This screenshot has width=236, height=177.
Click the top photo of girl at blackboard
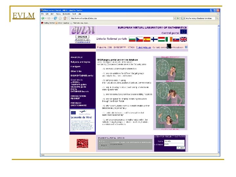[170, 69]
